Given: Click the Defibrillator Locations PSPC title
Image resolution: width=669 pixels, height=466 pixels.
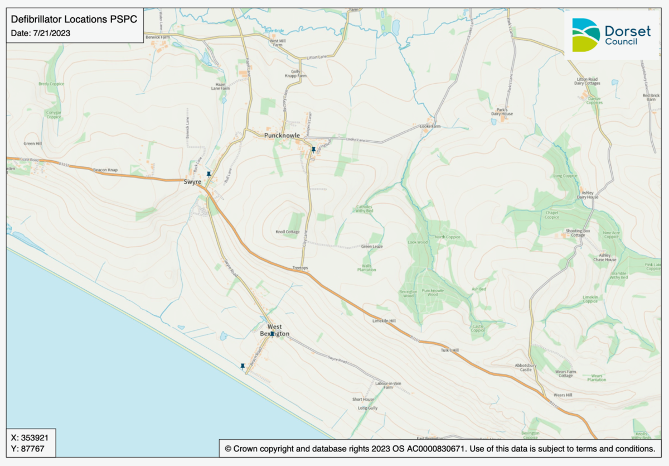Looking at the screenshot, I should 74,20.
